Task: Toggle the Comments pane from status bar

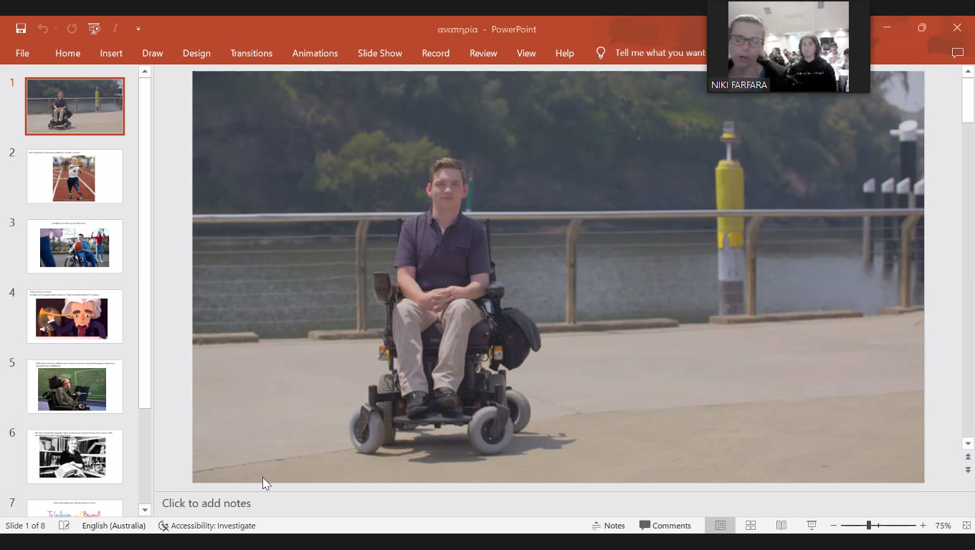Action: tap(665, 526)
